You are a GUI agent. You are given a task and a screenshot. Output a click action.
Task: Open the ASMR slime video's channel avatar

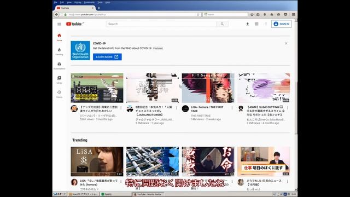click(241, 108)
